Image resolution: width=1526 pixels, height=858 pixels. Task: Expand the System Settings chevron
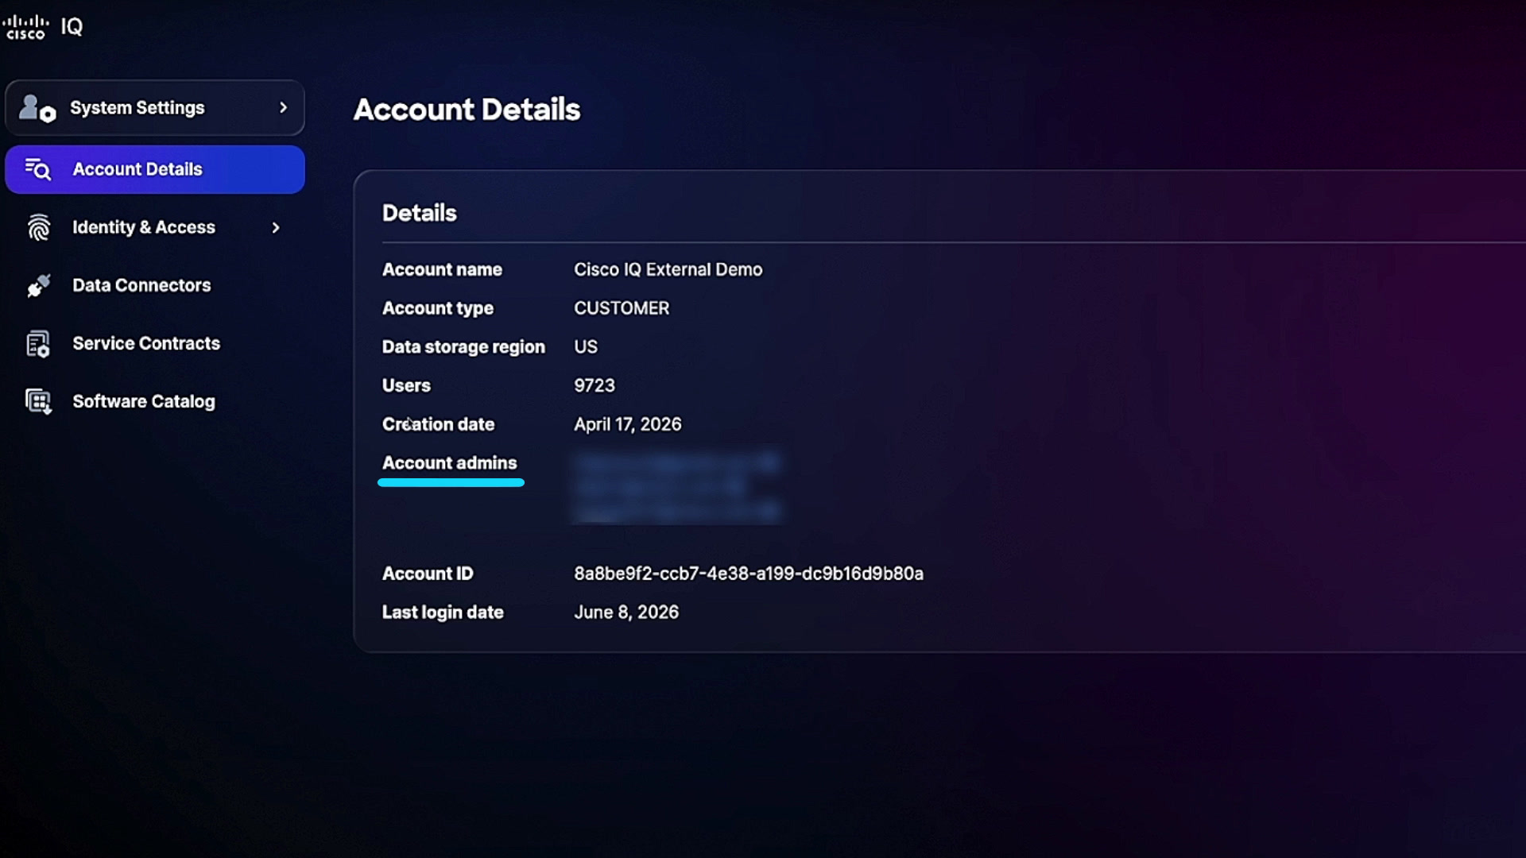coord(283,107)
